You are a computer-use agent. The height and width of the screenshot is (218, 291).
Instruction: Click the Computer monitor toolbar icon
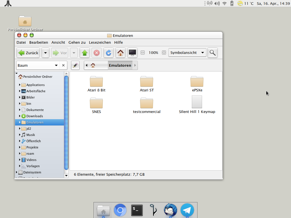click(x=132, y=53)
